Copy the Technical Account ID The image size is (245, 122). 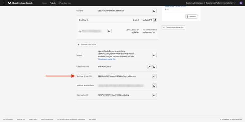[x=155, y=76]
